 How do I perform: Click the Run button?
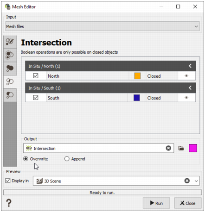(156, 203)
